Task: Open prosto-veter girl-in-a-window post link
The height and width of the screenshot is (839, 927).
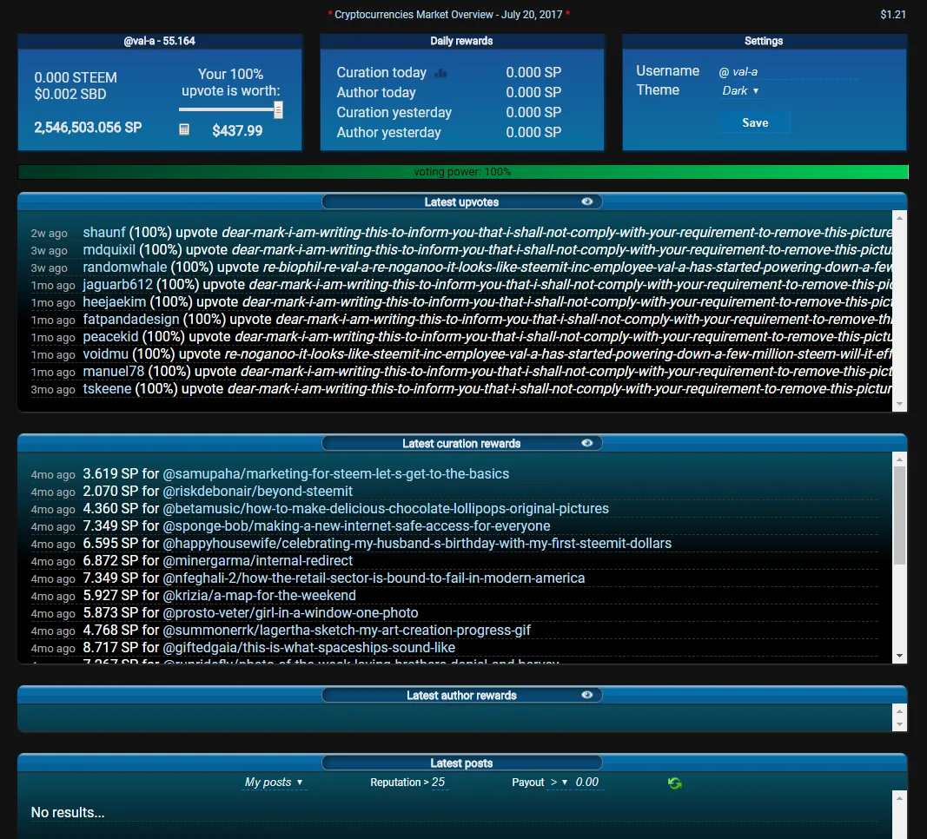Action: (x=290, y=612)
